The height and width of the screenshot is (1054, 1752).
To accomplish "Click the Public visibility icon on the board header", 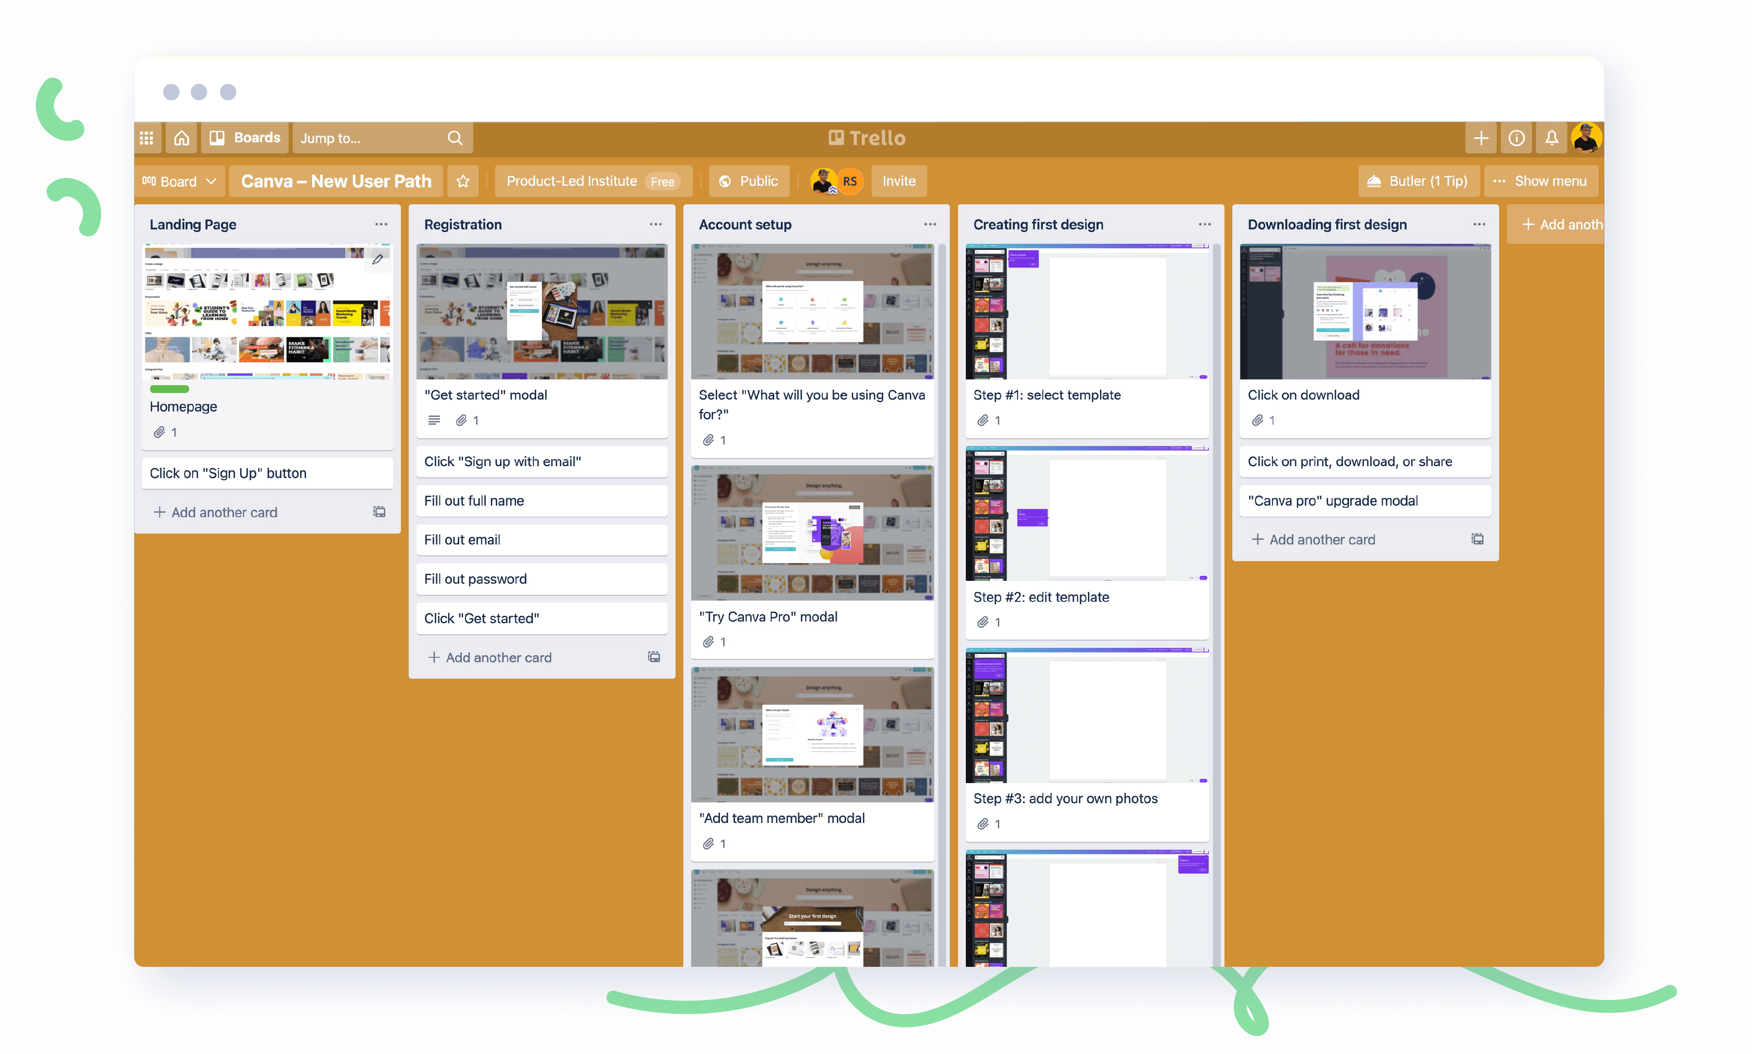I will click(725, 181).
